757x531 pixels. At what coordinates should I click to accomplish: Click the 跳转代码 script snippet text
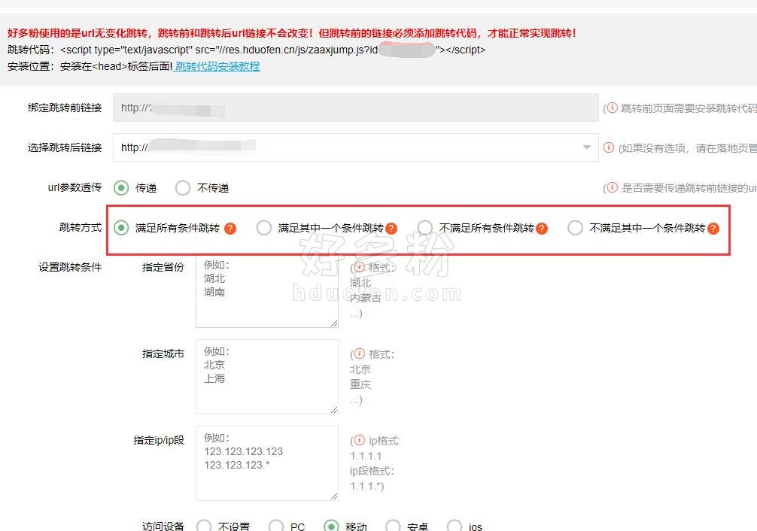273,50
